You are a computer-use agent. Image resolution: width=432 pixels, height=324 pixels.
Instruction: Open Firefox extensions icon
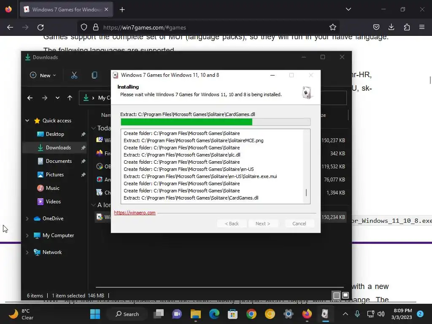coord(407,27)
